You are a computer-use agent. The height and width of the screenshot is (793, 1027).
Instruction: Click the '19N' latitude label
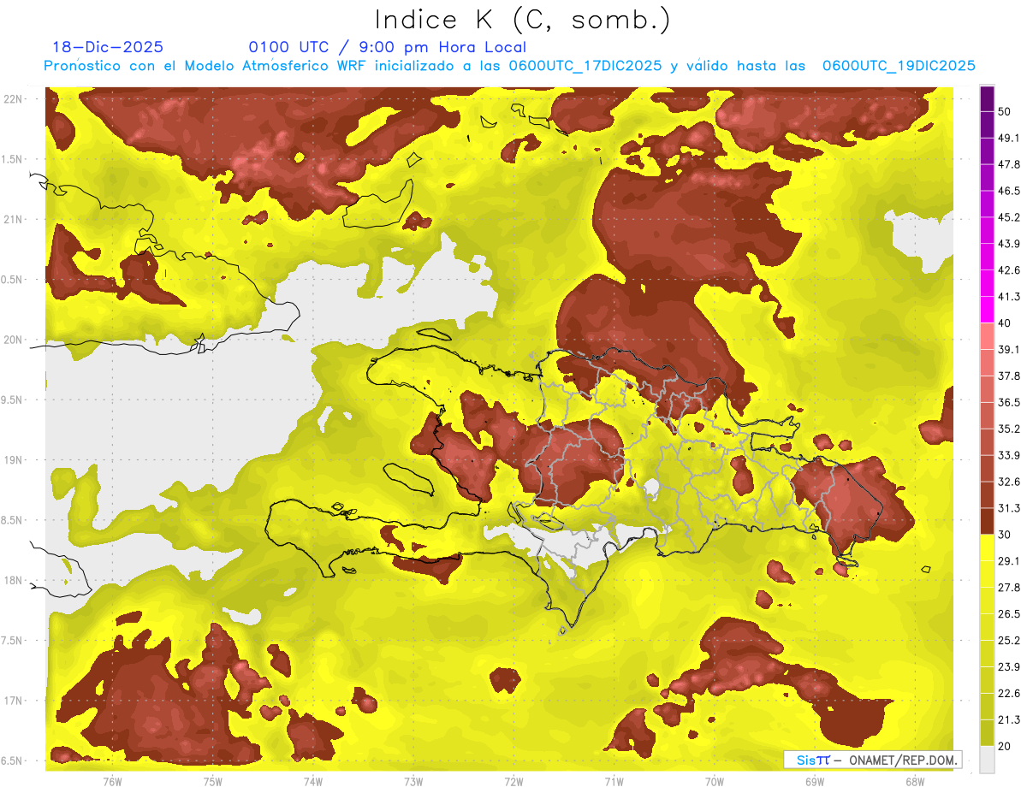click(13, 459)
